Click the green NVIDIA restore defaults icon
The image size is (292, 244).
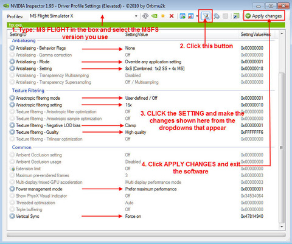(155, 16)
